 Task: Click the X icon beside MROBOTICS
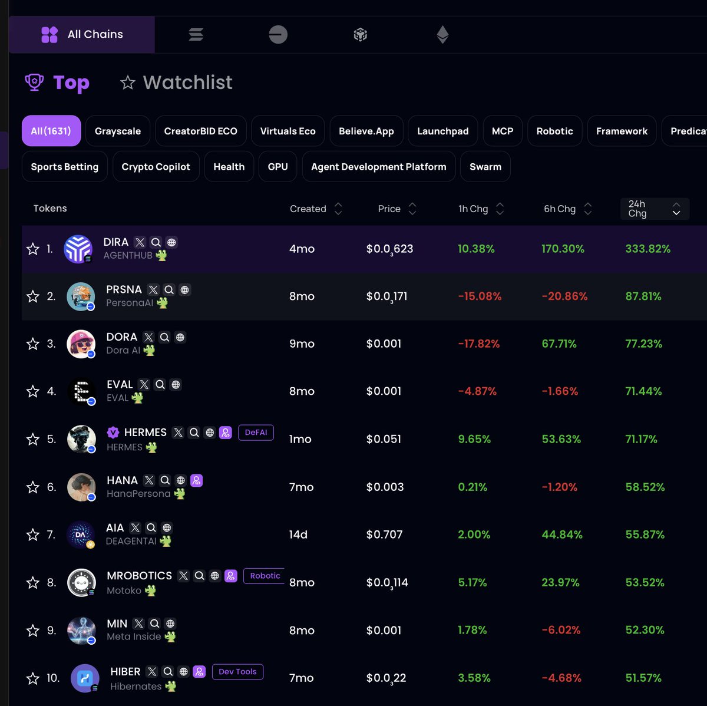tap(183, 576)
